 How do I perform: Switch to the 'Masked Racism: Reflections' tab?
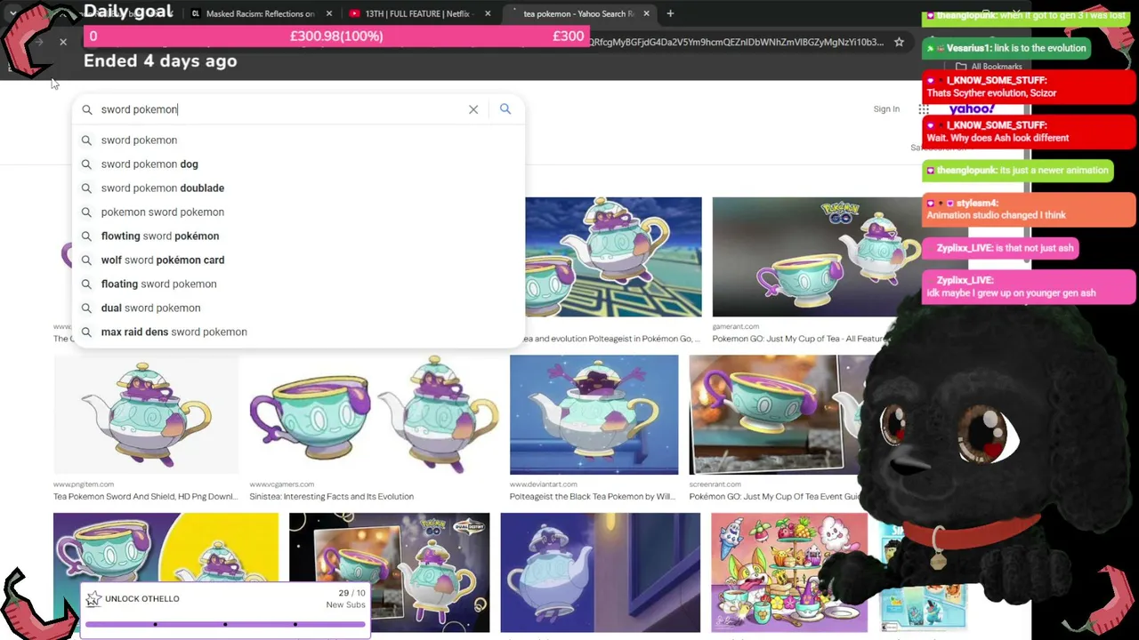tap(260, 13)
